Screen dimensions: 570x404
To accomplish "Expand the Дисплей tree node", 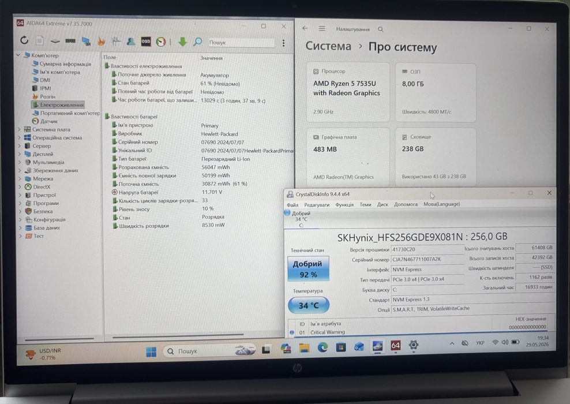I will (20, 154).
